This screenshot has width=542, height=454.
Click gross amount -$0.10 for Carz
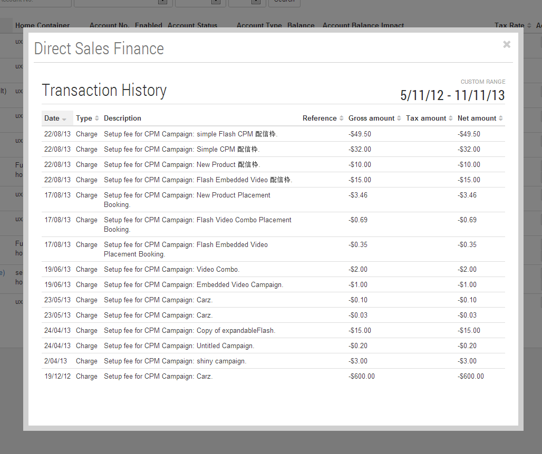(x=358, y=300)
